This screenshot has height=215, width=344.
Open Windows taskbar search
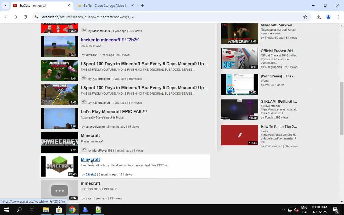(19, 210)
